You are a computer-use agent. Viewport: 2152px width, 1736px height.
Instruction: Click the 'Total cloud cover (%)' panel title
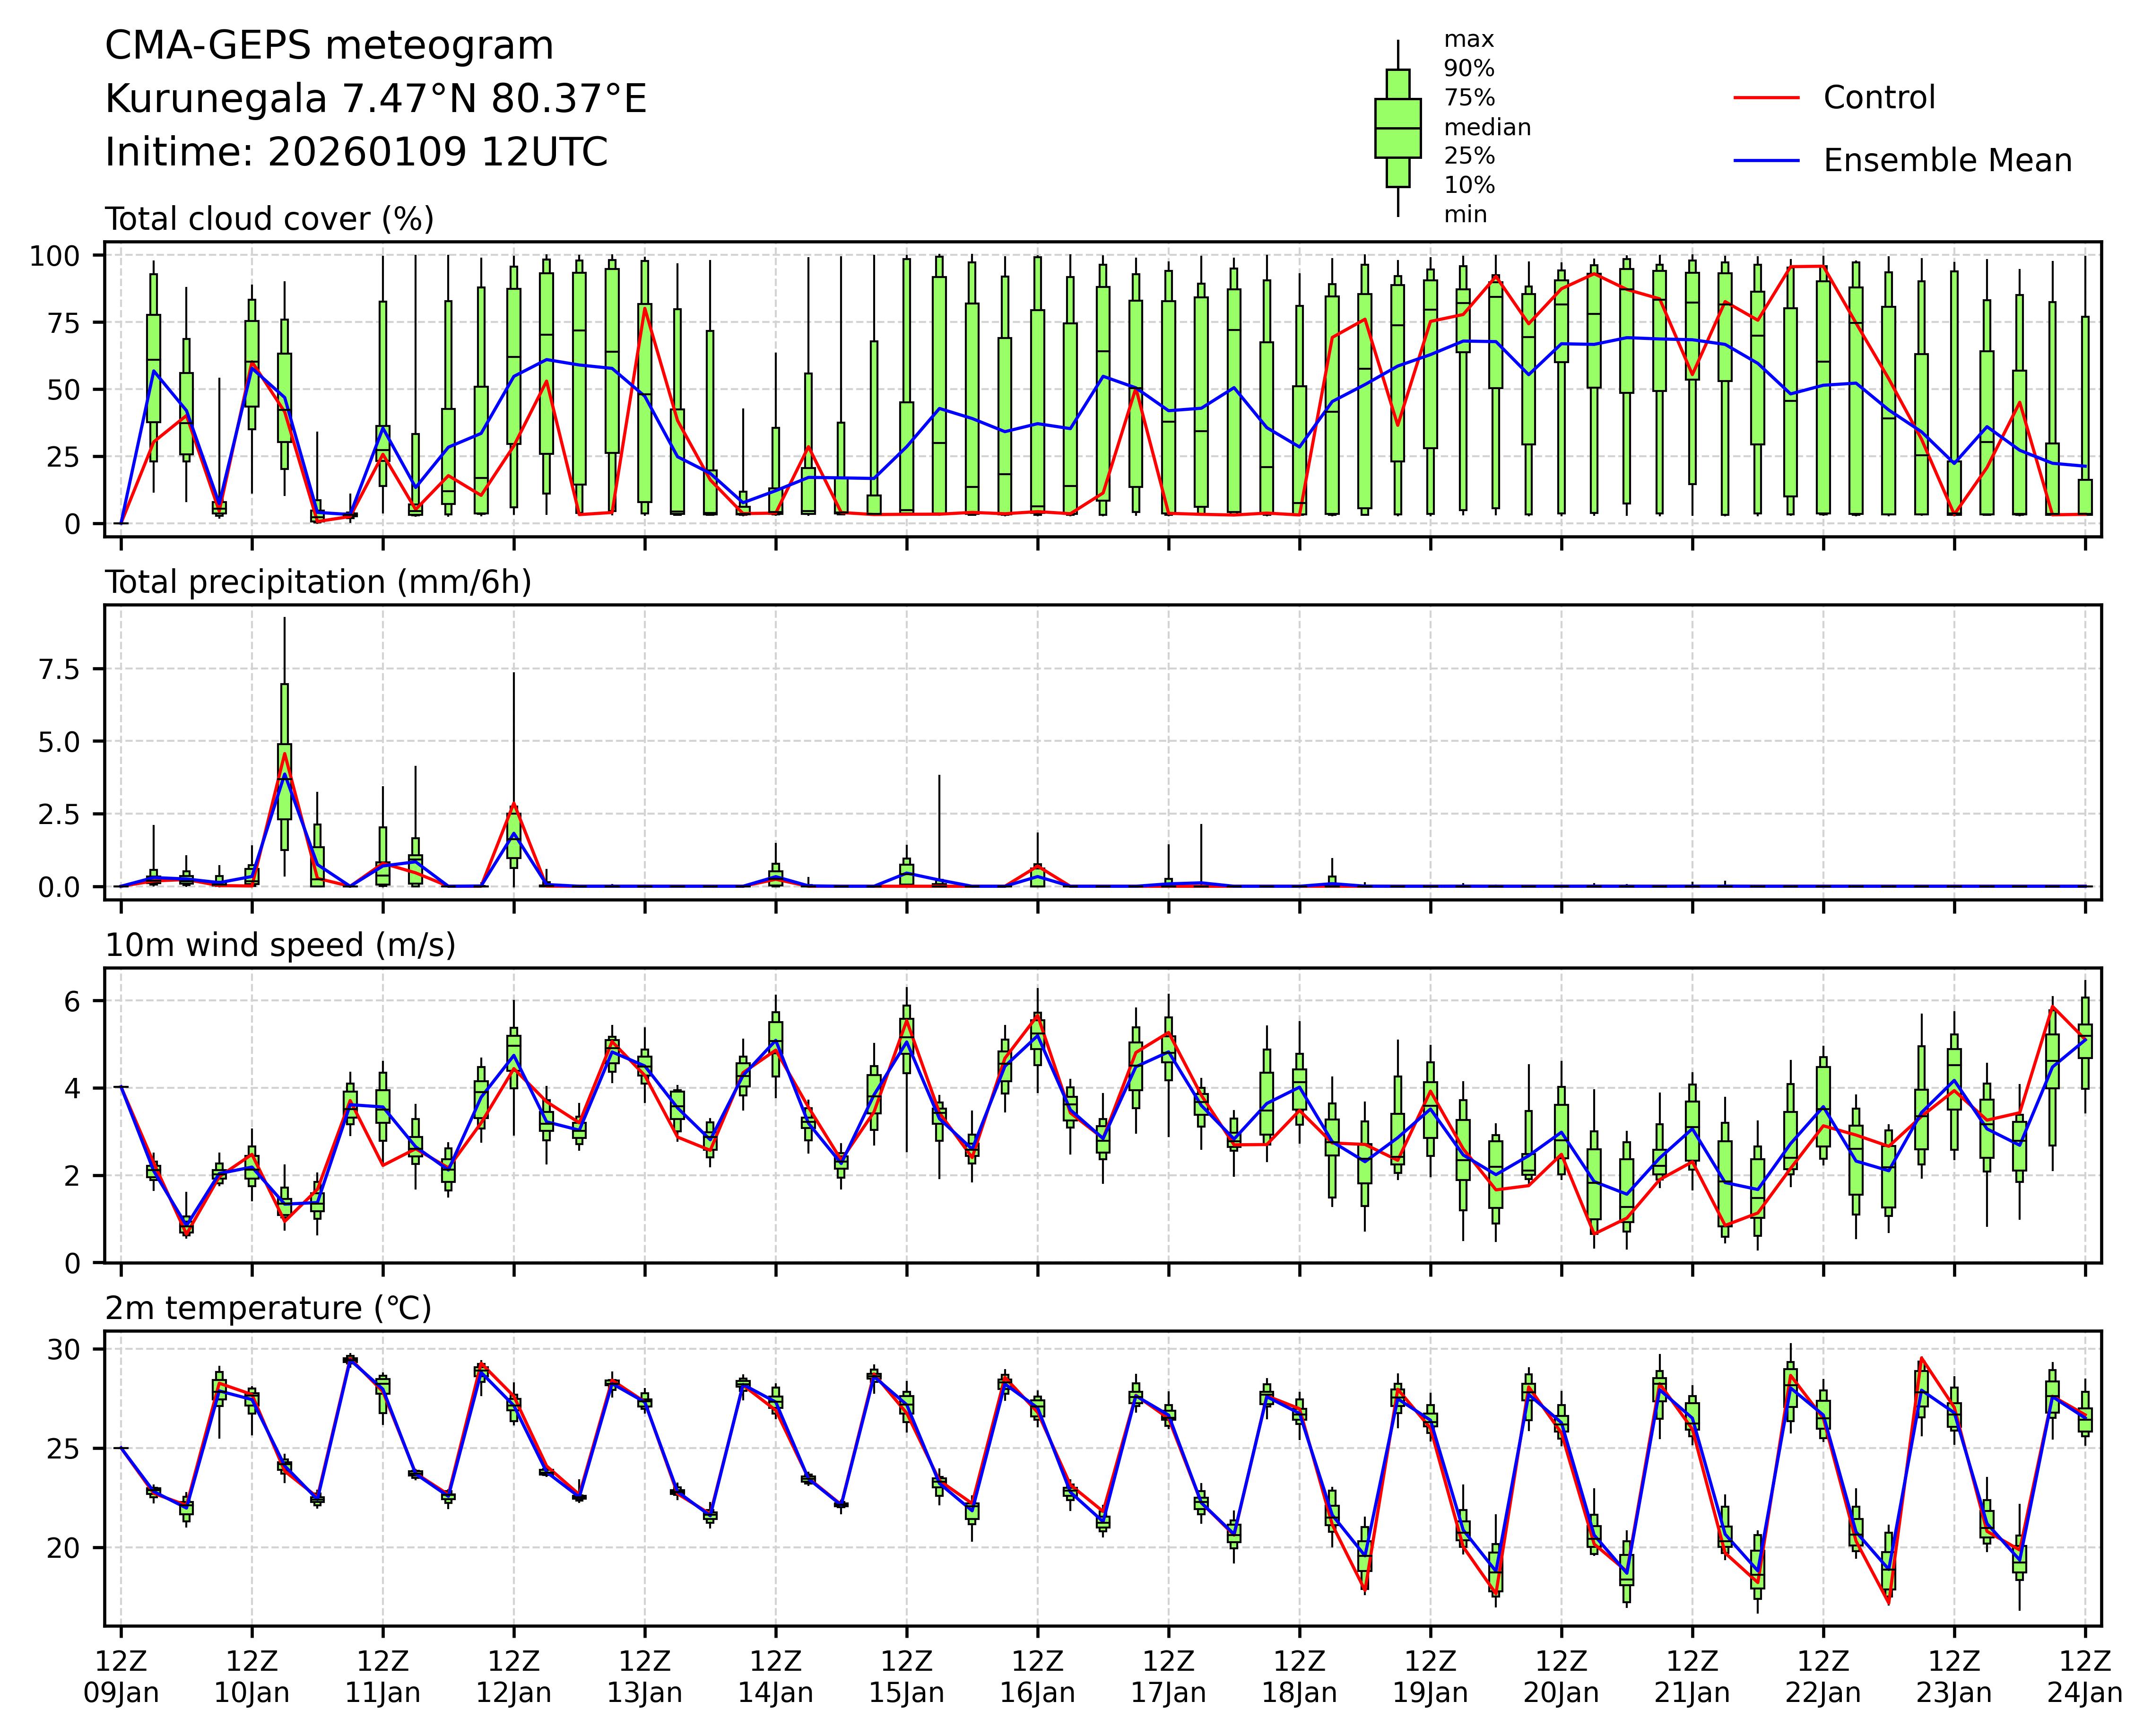click(269, 219)
